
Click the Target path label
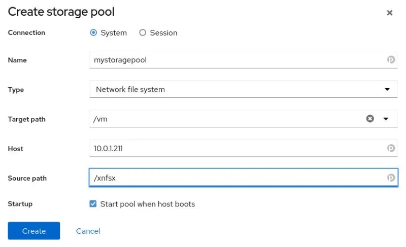[26, 119]
